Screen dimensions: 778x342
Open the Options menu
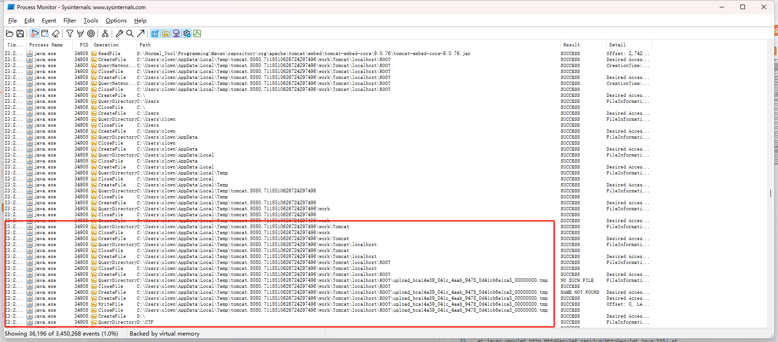(x=116, y=21)
